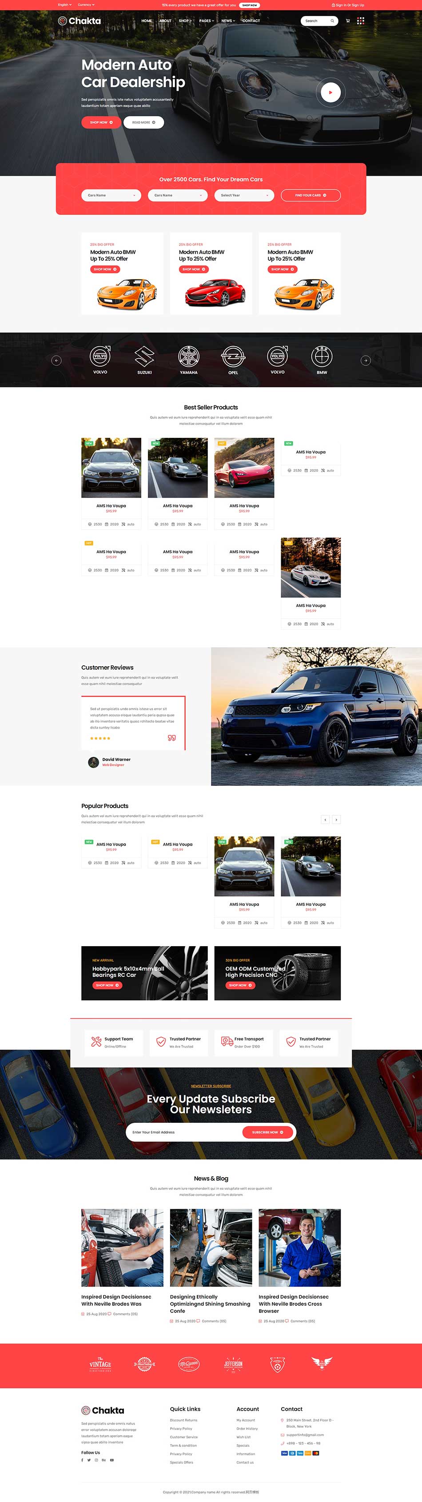This screenshot has height=1502, width=422.
Task: Expand the English language dropdown
Action: pyautogui.click(x=64, y=4)
